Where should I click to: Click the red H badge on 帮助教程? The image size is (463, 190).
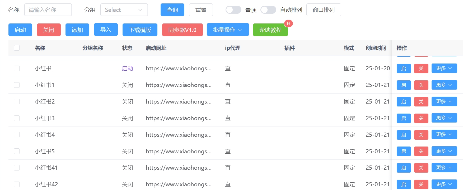pos(288,23)
